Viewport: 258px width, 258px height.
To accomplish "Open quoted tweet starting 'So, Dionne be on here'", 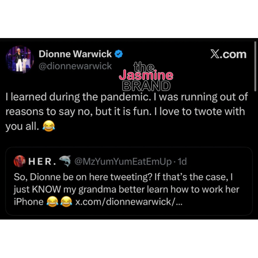I will click(129, 181).
